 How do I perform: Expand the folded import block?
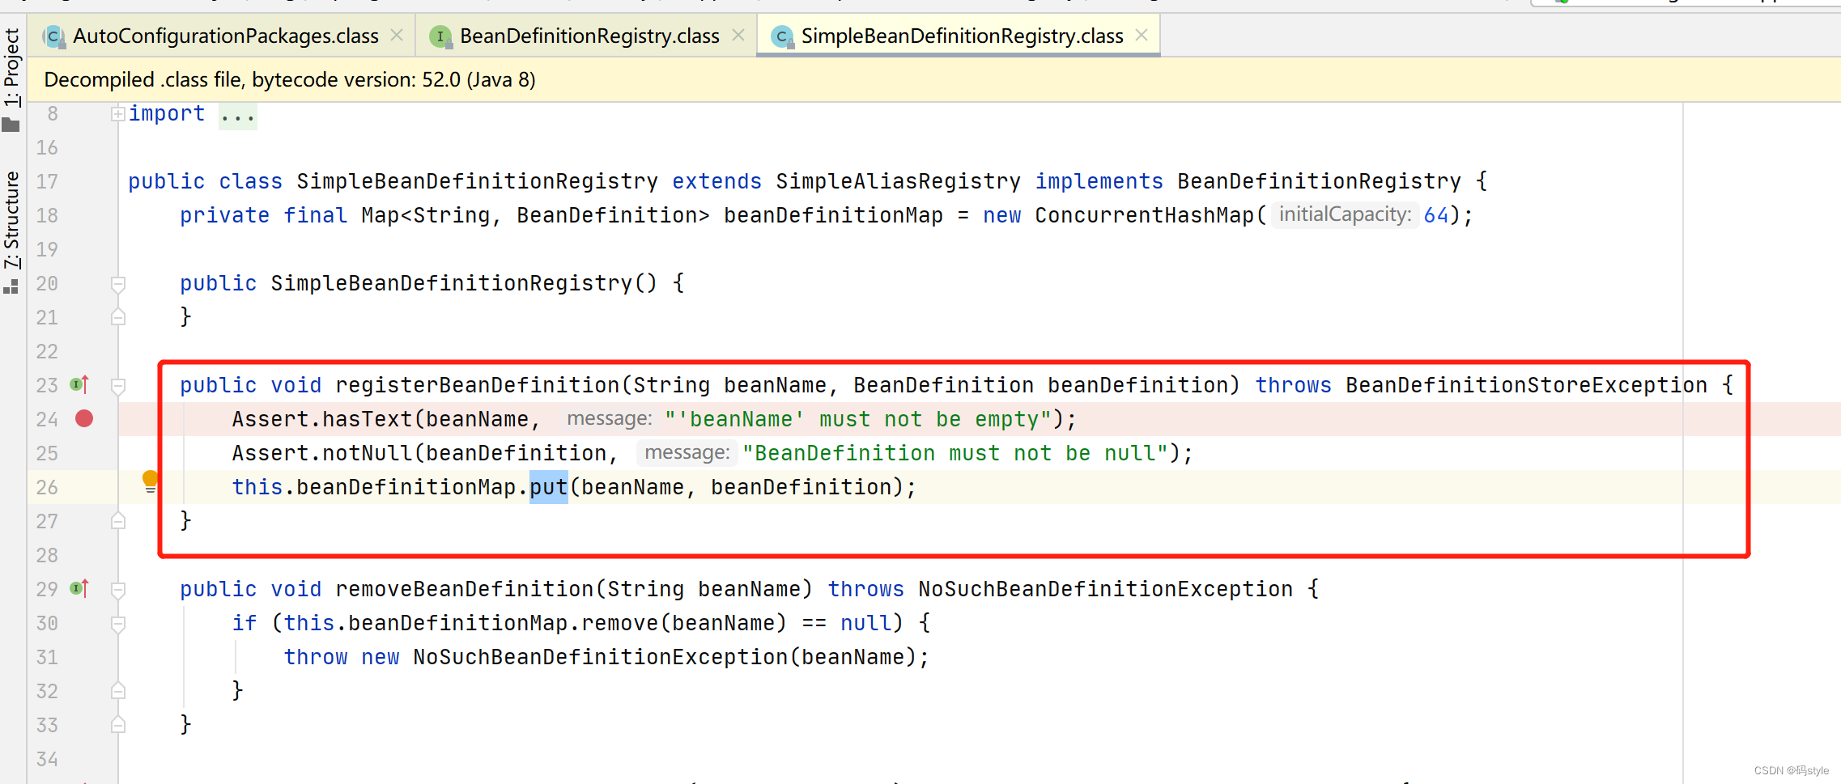(118, 113)
